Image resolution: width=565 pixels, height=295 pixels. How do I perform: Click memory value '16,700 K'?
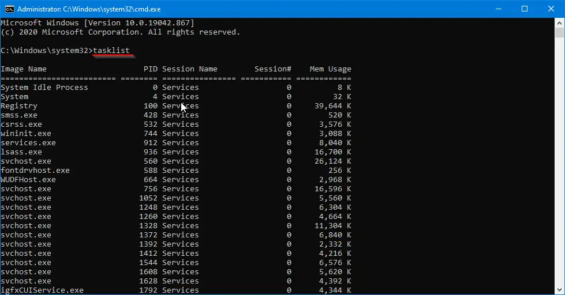tap(332, 152)
